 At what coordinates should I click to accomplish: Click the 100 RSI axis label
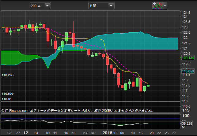186,116
